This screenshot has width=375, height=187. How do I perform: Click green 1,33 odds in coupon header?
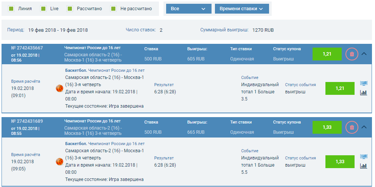point(327,127)
